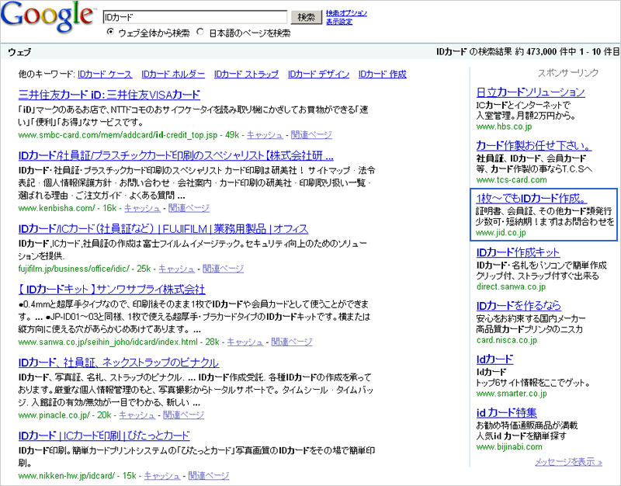This screenshot has width=621, height=486.
Task: Select the related keyword IDカード デザイン
Action: (318, 75)
